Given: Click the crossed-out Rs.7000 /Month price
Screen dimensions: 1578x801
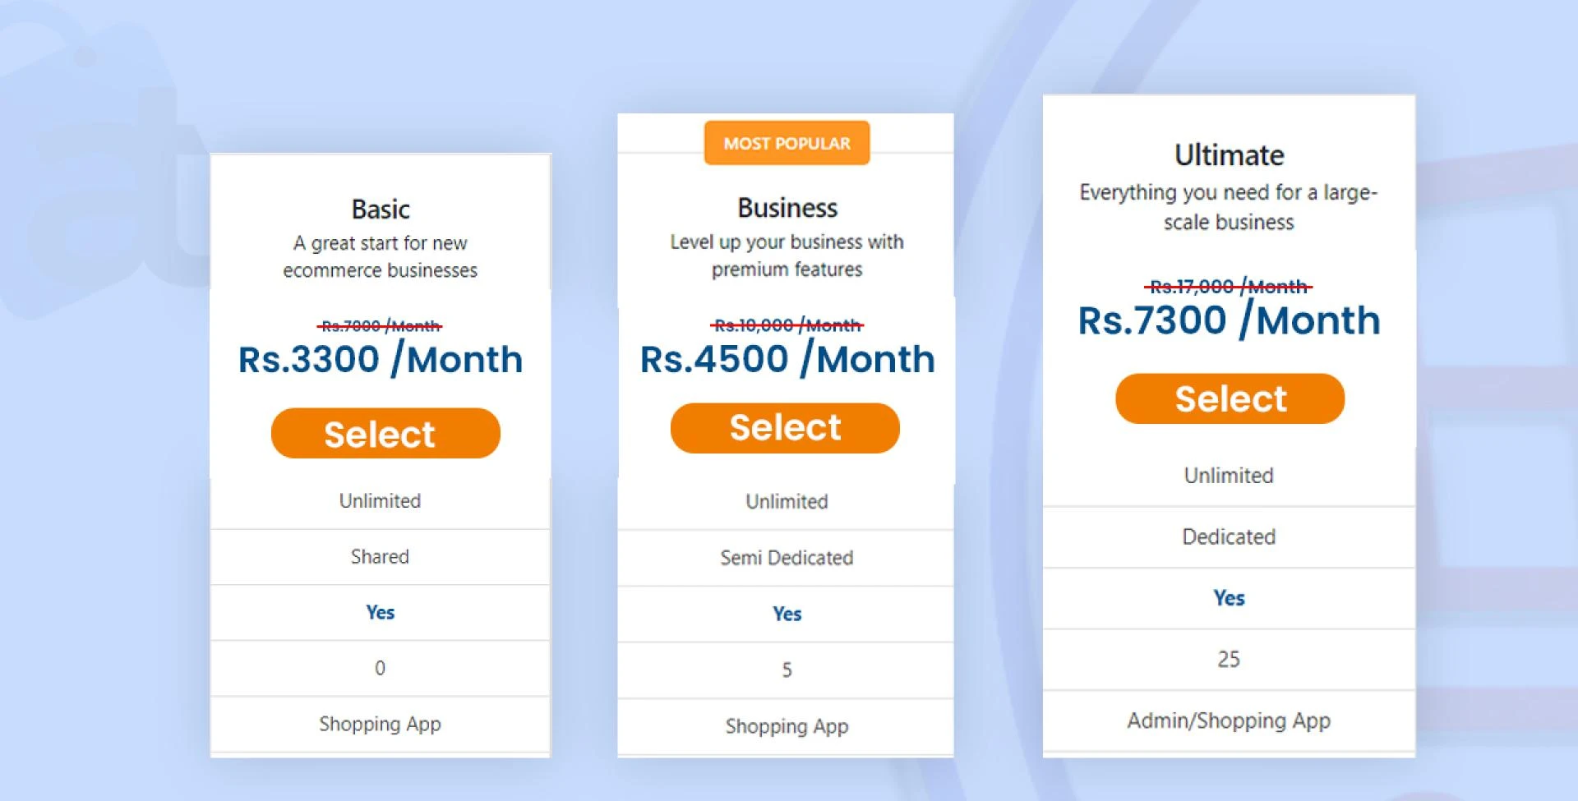Looking at the screenshot, I should click(381, 326).
